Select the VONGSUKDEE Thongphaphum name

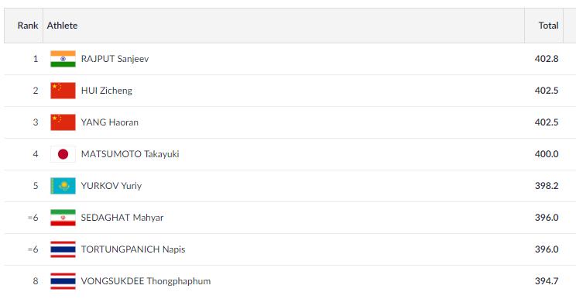click(146, 281)
